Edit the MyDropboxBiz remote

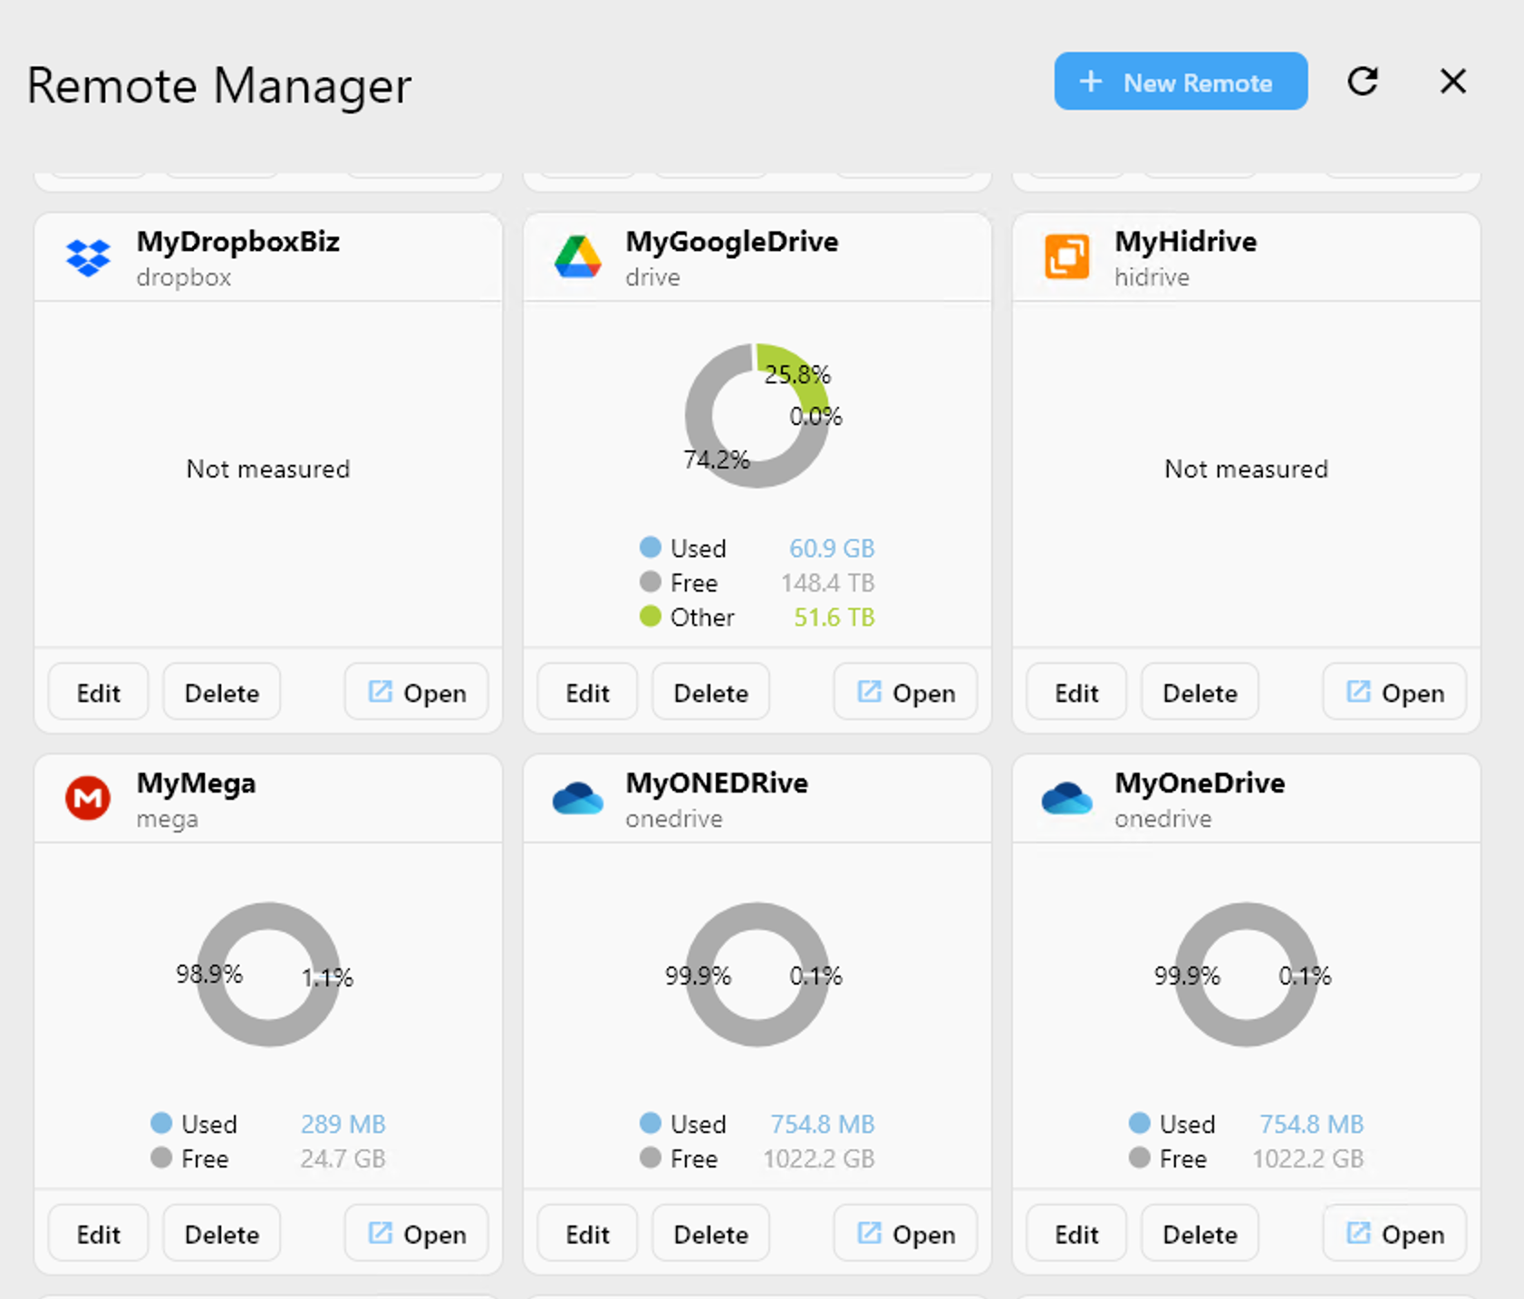pyautogui.click(x=97, y=691)
